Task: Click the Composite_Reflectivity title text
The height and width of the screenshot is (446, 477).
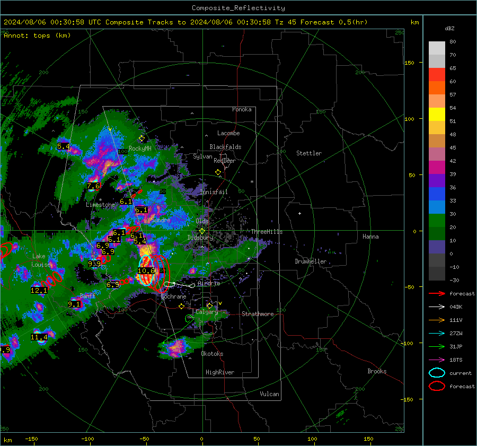Action: point(238,8)
